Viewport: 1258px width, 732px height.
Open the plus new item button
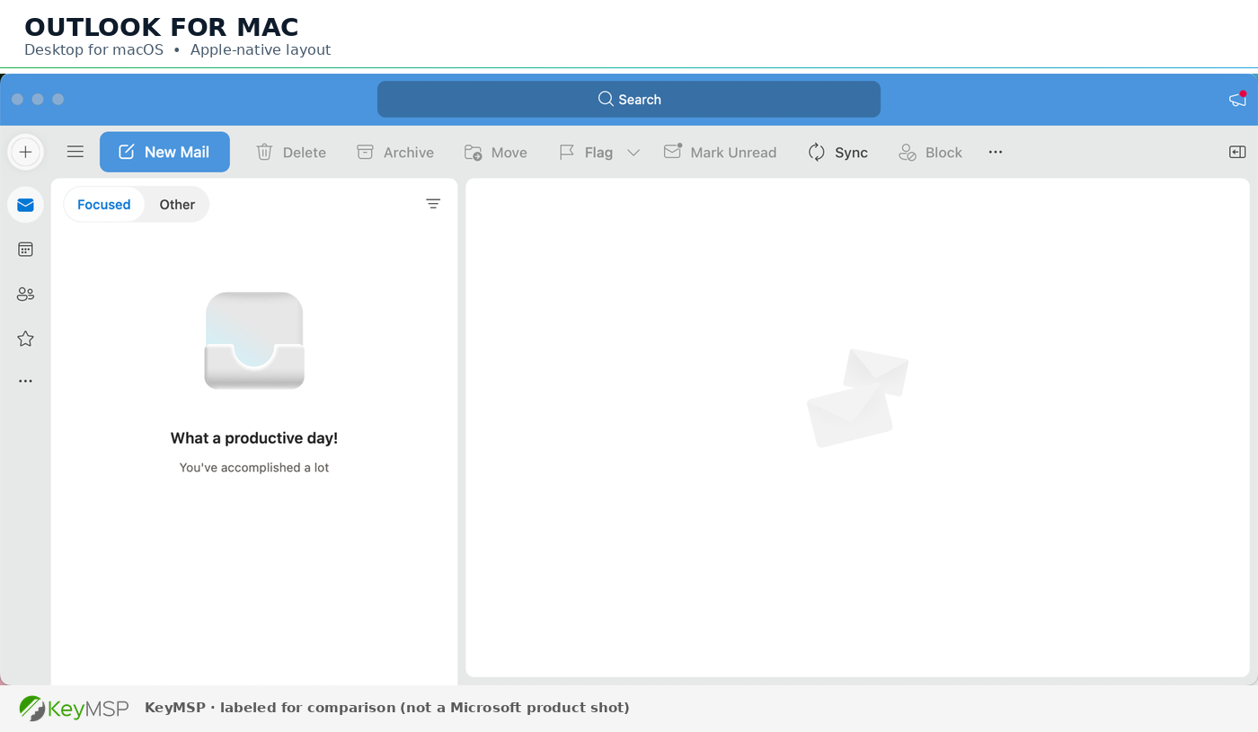[25, 152]
